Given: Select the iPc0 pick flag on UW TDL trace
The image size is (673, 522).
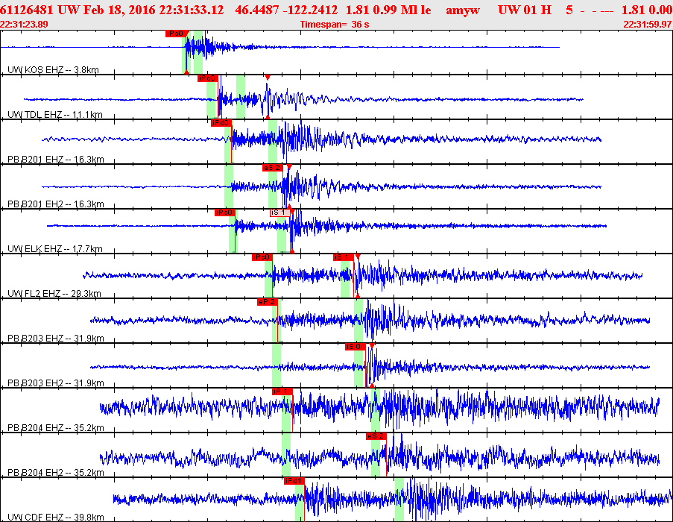Looking at the screenshot, I should point(207,78).
